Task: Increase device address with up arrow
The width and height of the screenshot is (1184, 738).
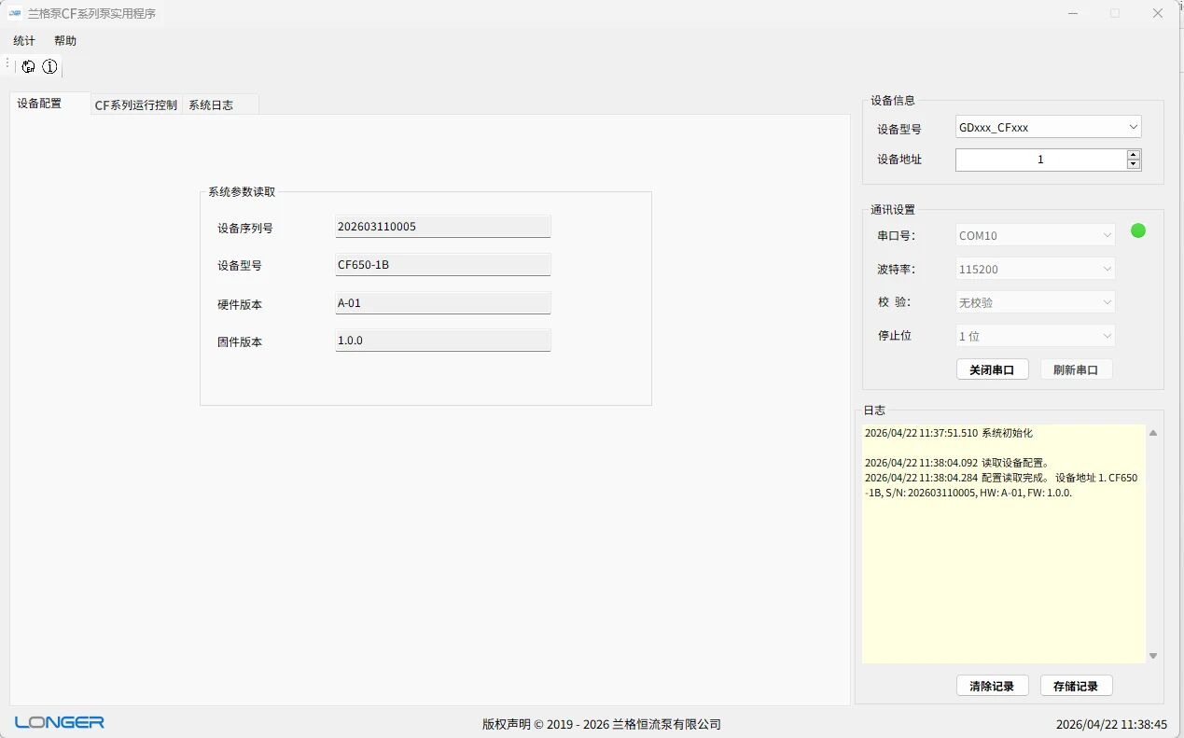Action: [x=1134, y=155]
